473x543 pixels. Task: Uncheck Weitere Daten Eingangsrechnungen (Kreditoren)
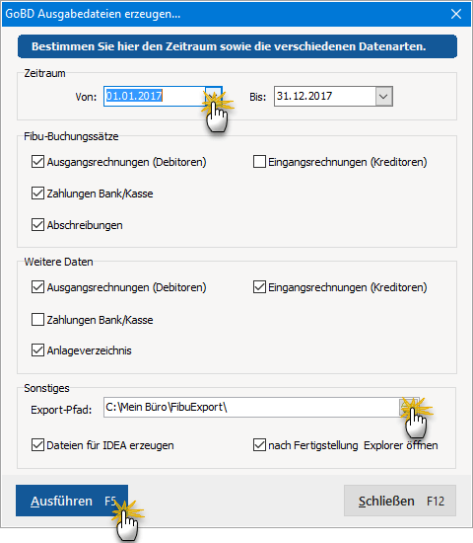(259, 287)
